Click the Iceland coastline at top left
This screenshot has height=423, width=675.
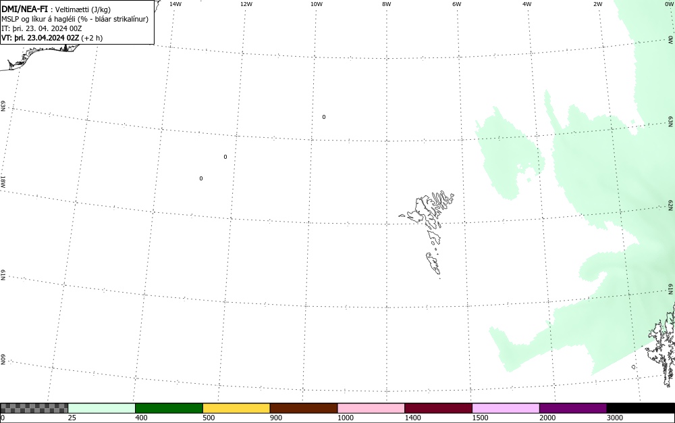coord(41,56)
